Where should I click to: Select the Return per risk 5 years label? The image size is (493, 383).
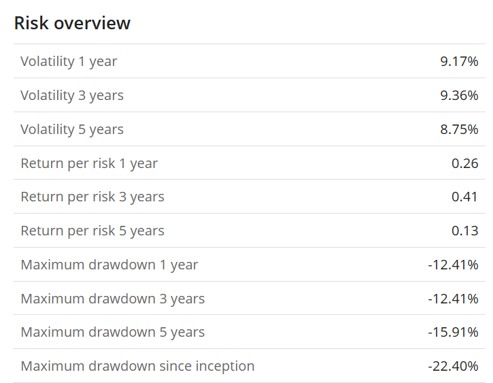pyautogui.click(x=92, y=231)
